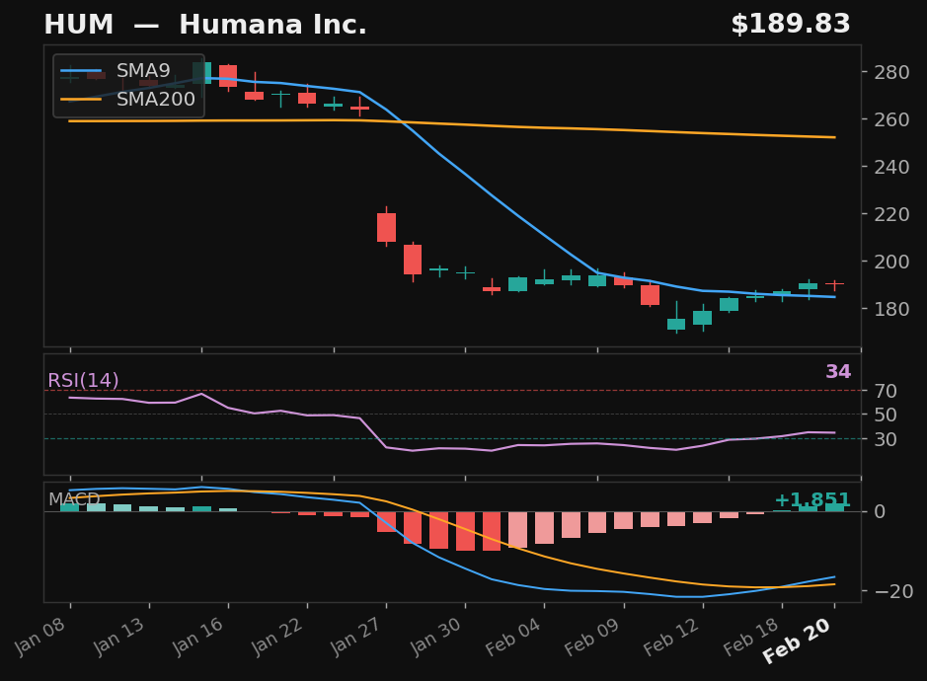Click the Feb 12 date label
The width and height of the screenshot is (927, 681).
pyautogui.click(x=670, y=638)
